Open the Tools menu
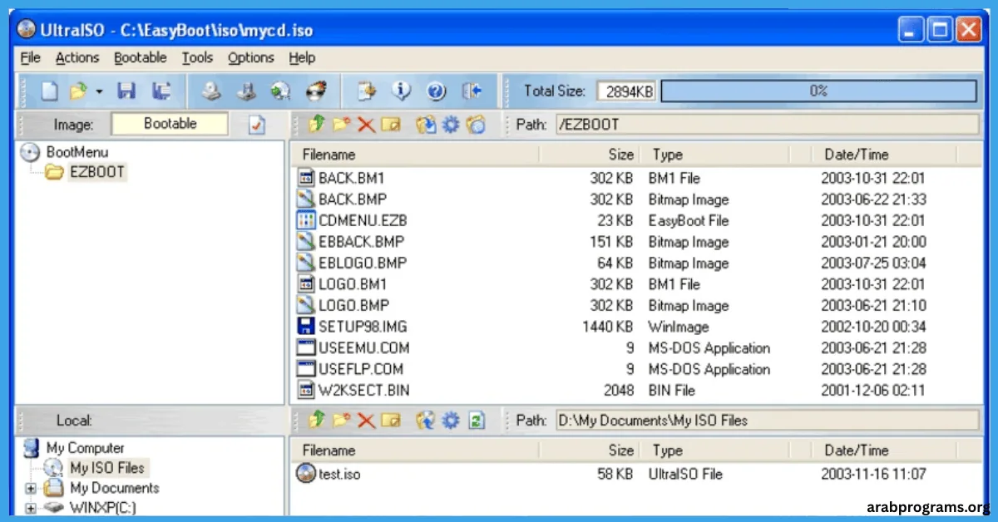 click(197, 57)
